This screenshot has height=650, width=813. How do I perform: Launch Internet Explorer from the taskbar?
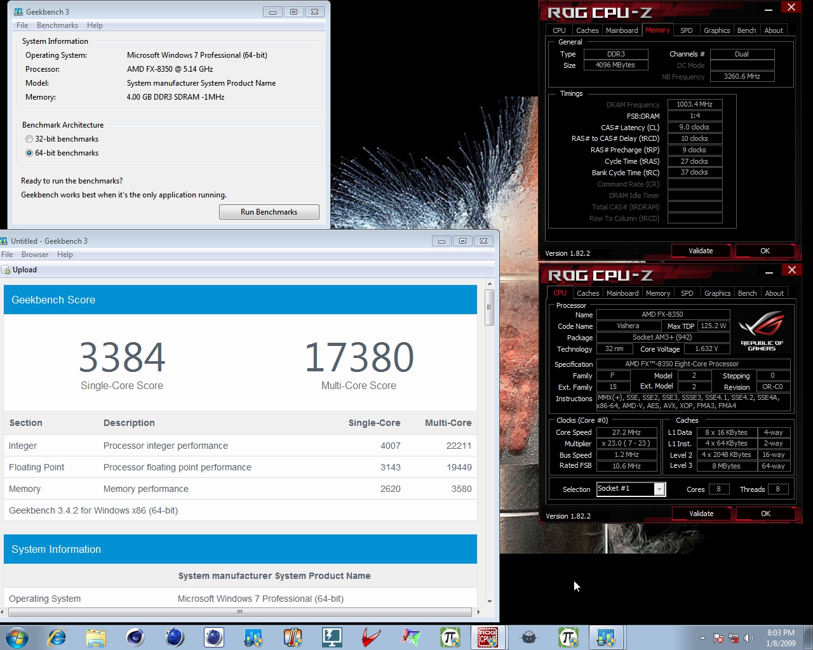pyautogui.click(x=57, y=637)
